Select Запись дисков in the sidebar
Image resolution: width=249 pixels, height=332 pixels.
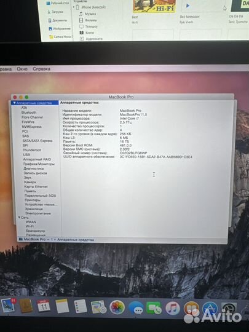click(36, 173)
